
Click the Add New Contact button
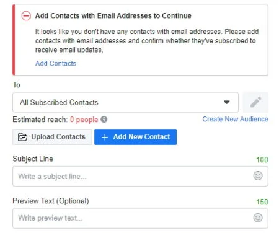tap(135, 137)
